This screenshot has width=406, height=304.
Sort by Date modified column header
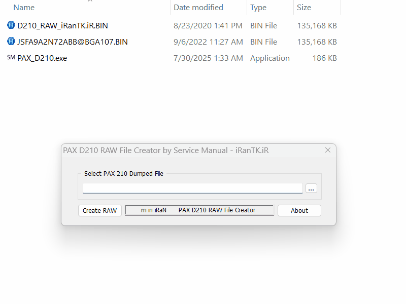(x=198, y=8)
